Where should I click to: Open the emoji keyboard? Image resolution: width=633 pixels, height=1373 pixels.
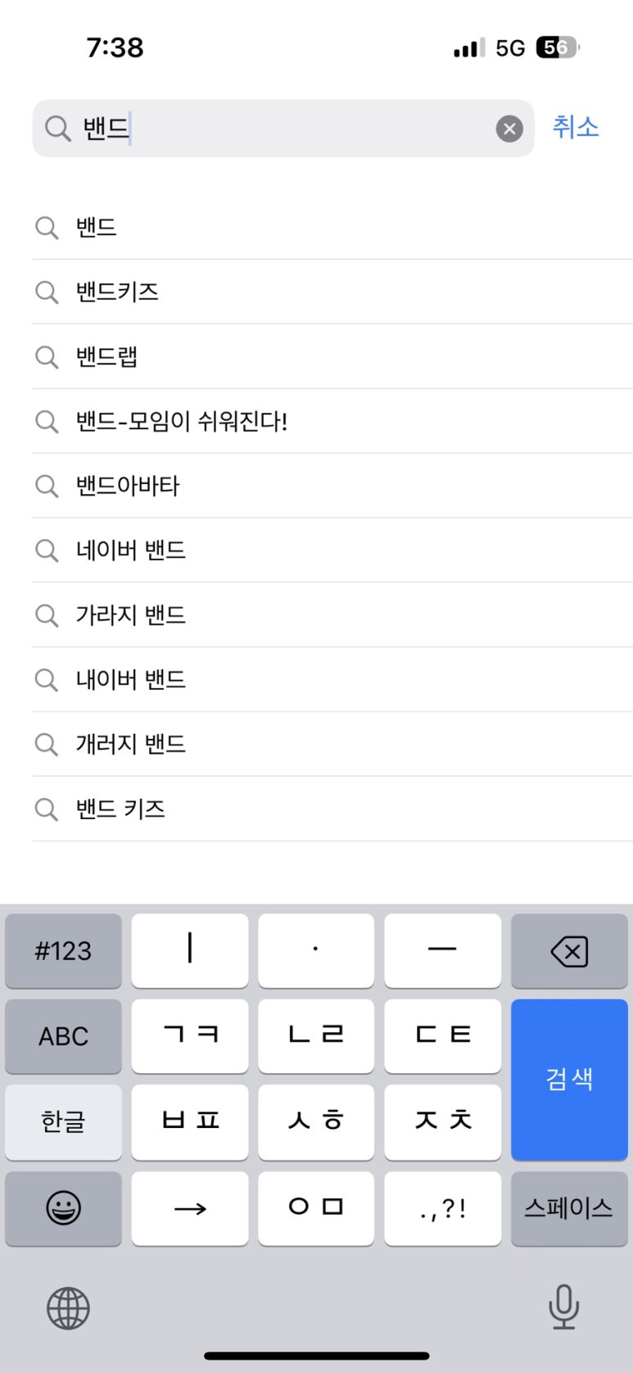point(63,1208)
